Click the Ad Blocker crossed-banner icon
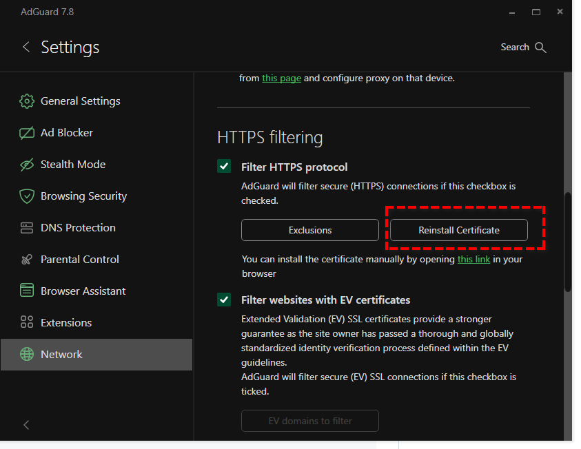The width and height of the screenshot is (581, 449). pos(27,132)
